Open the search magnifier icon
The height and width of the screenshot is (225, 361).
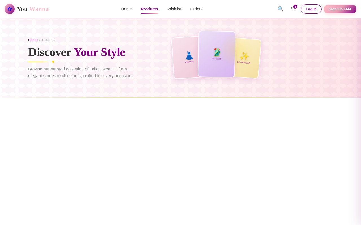pyautogui.click(x=280, y=8)
